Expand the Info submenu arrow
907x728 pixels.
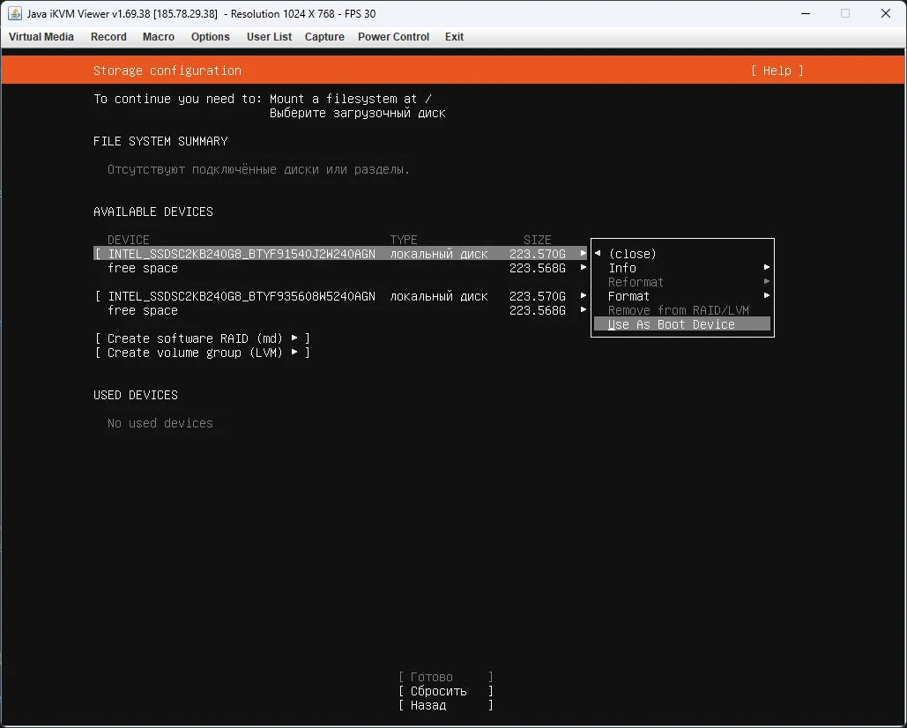[x=766, y=268]
